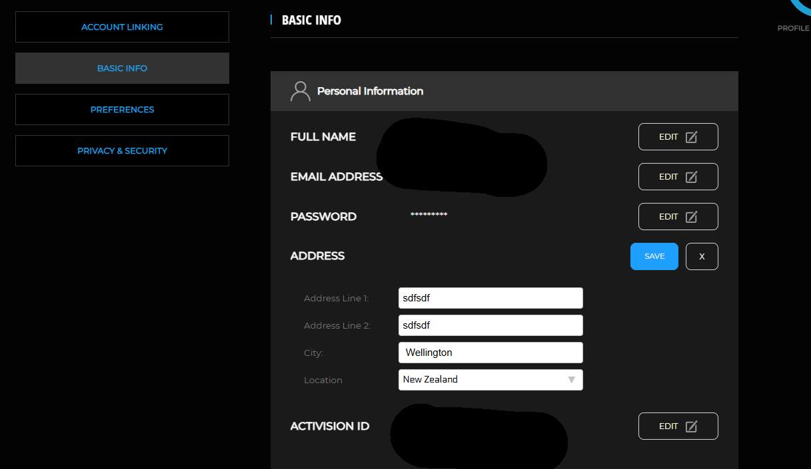Click the pencil icon beside Activision ID

(692, 426)
